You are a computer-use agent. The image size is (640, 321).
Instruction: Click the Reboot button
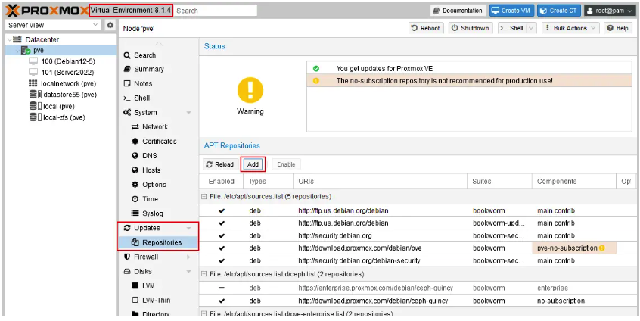426,28
